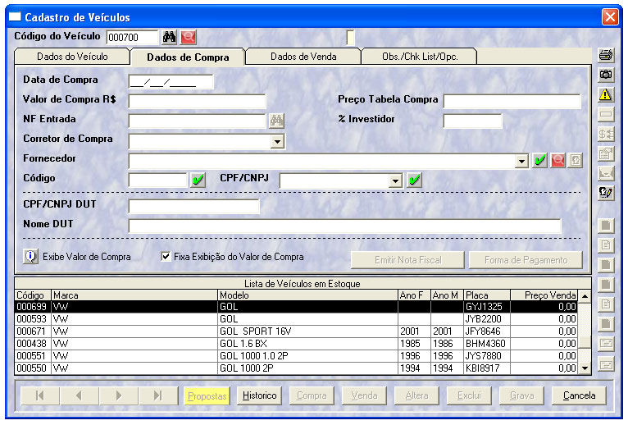
Task: Switch to the Dados do Veículo tab
Action: [x=72, y=57]
